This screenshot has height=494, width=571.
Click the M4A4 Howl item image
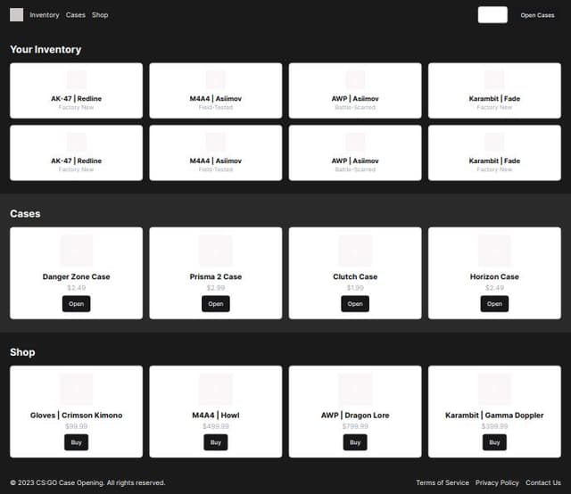[x=216, y=390]
